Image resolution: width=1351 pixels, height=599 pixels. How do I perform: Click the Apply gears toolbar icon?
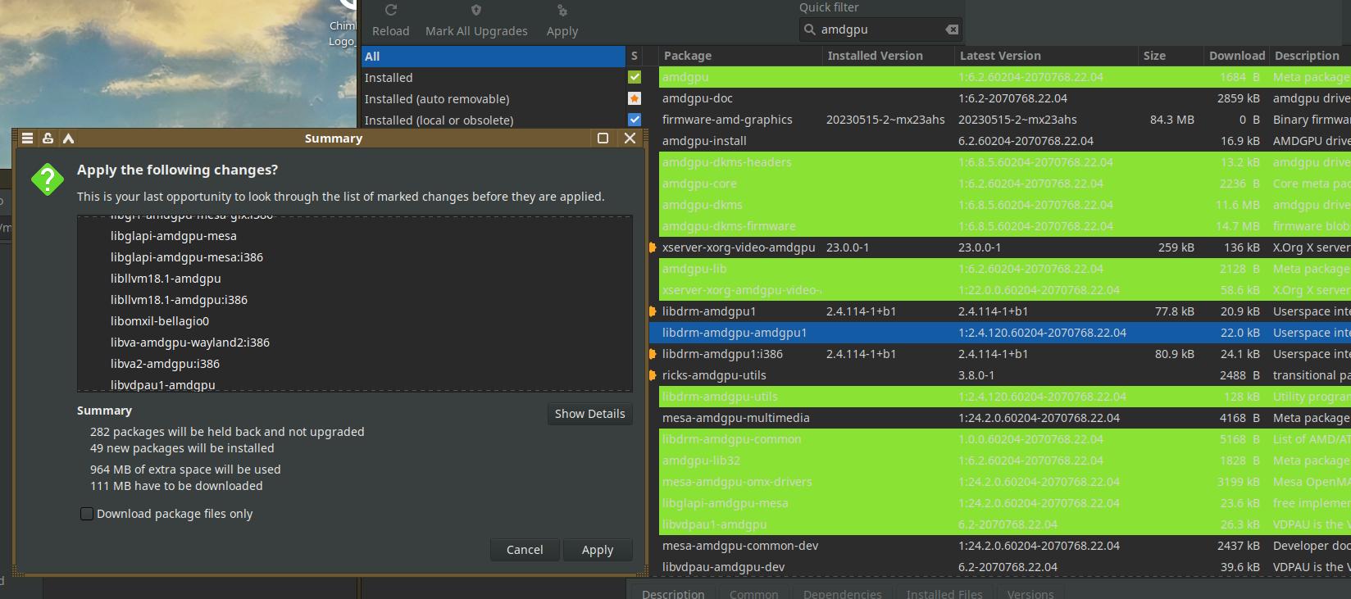coord(562,11)
